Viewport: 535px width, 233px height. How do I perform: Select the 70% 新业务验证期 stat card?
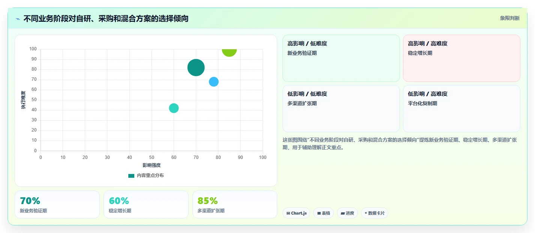click(57, 204)
